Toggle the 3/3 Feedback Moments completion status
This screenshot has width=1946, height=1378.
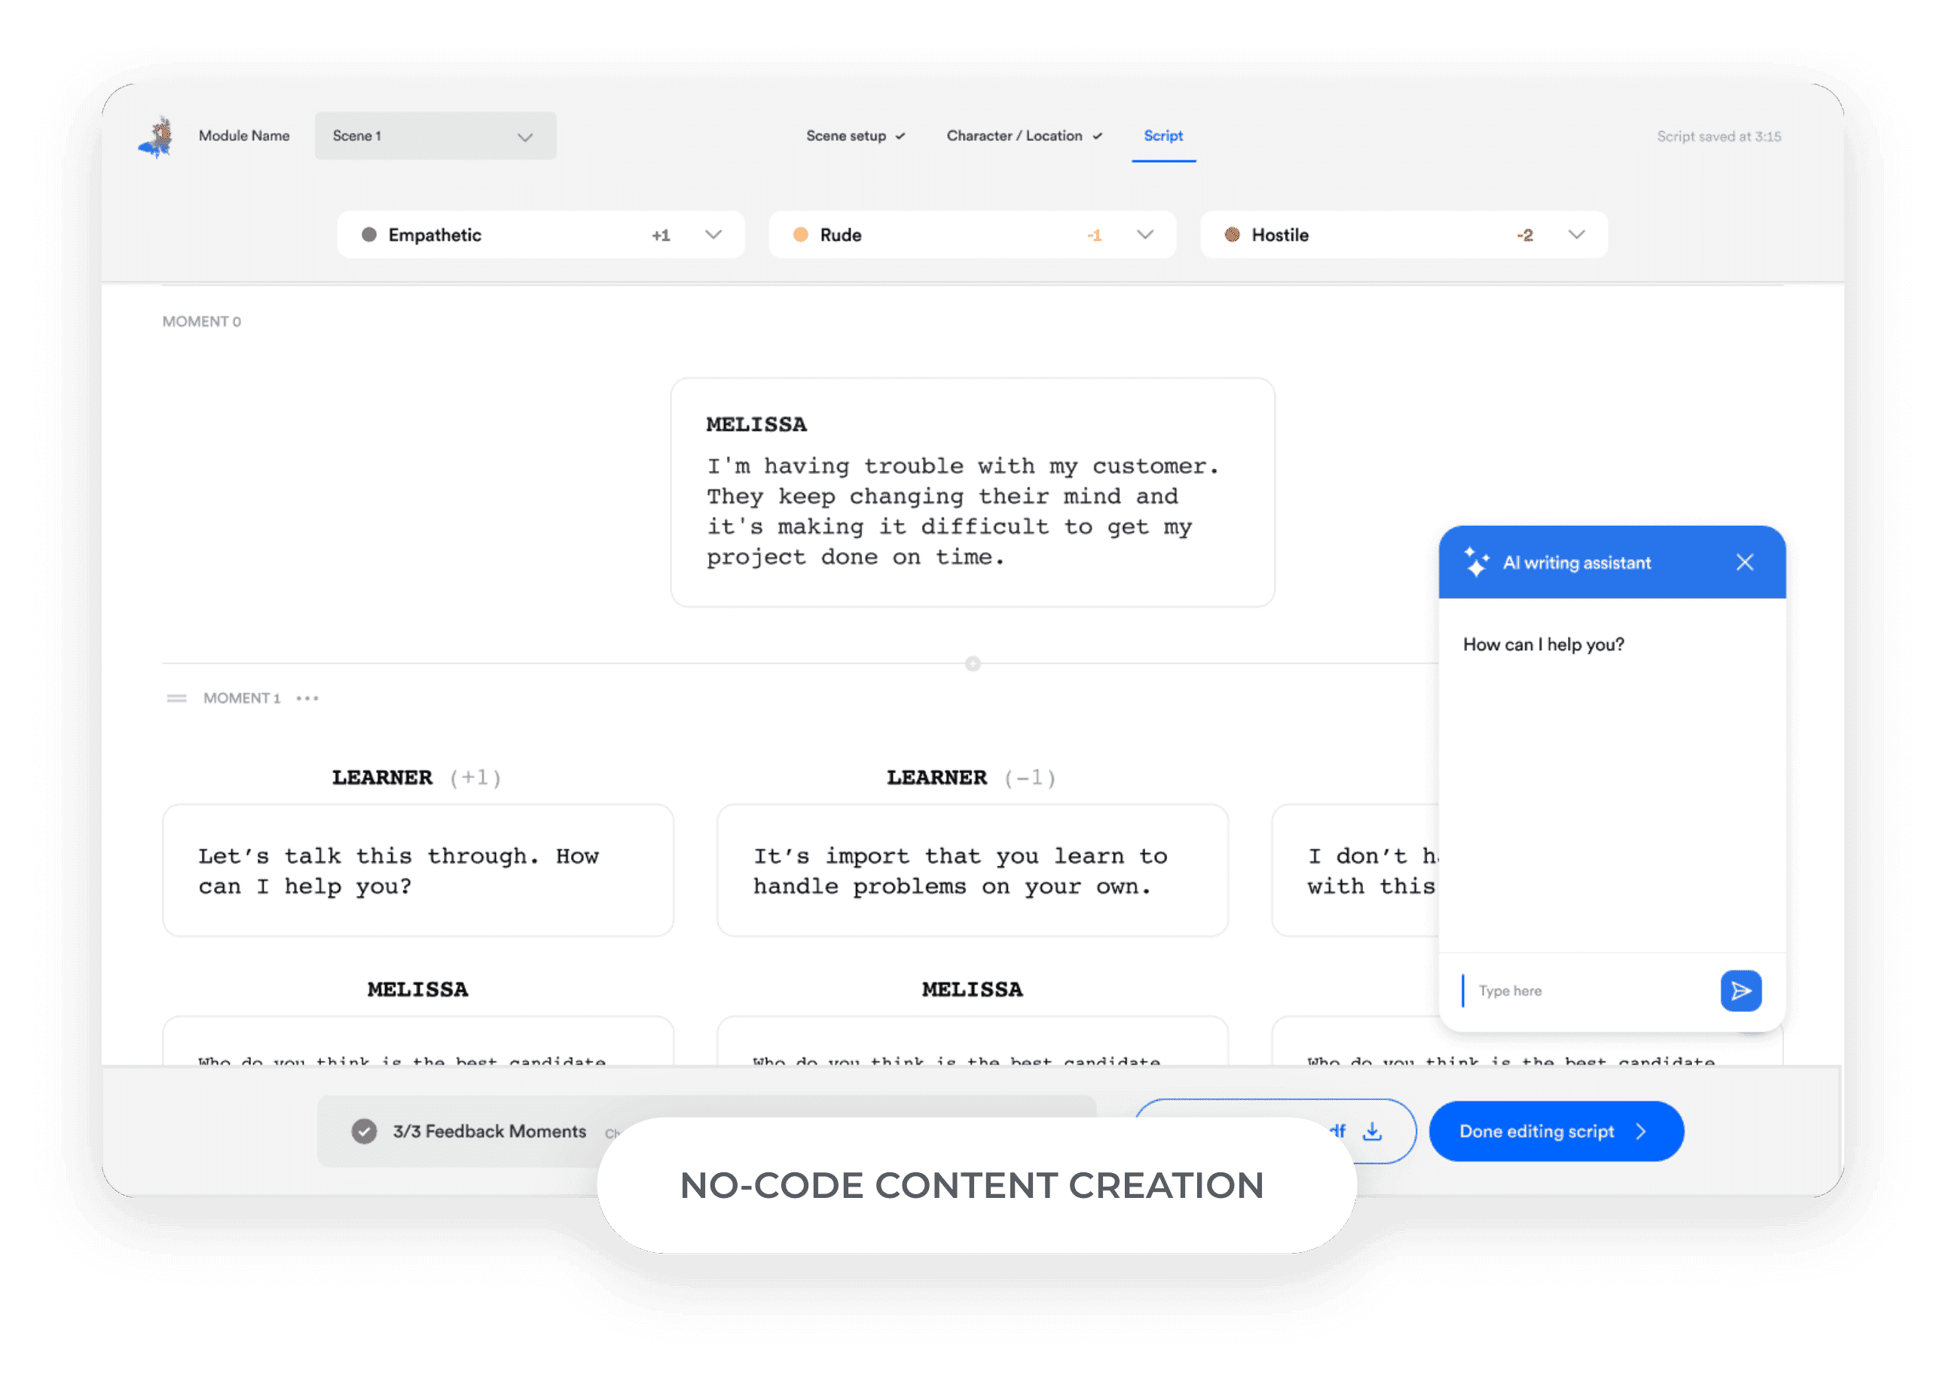tap(364, 1130)
